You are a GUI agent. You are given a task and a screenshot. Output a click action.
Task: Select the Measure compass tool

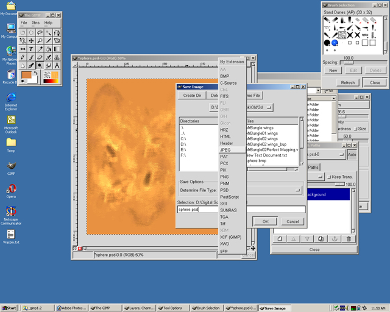[x=57, y=65]
